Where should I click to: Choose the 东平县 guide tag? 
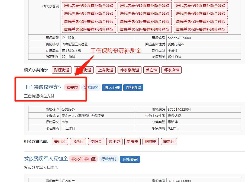(114, 142)
